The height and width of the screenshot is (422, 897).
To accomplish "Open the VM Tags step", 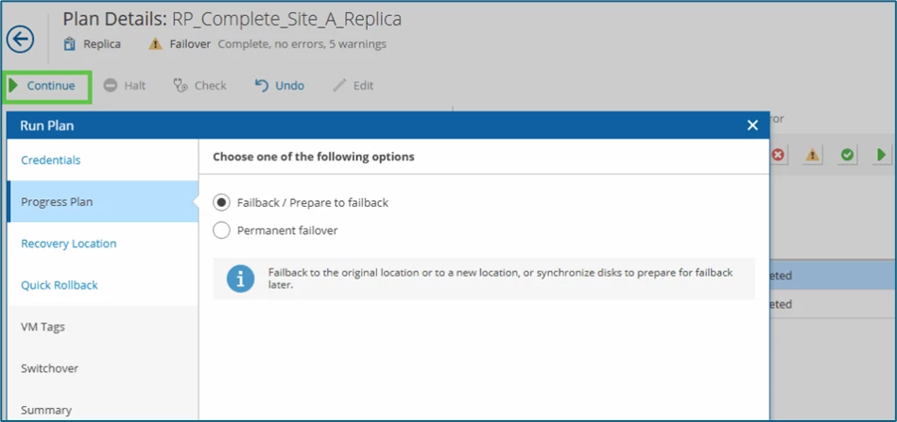I will pyautogui.click(x=43, y=327).
